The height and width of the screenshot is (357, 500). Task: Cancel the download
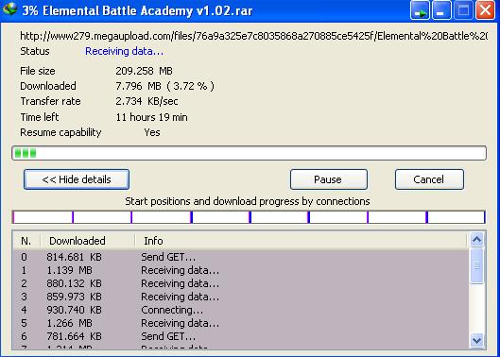pos(429,179)
